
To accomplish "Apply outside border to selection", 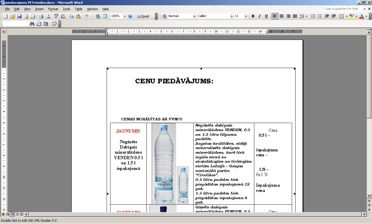I will click(x=342, y=16).
